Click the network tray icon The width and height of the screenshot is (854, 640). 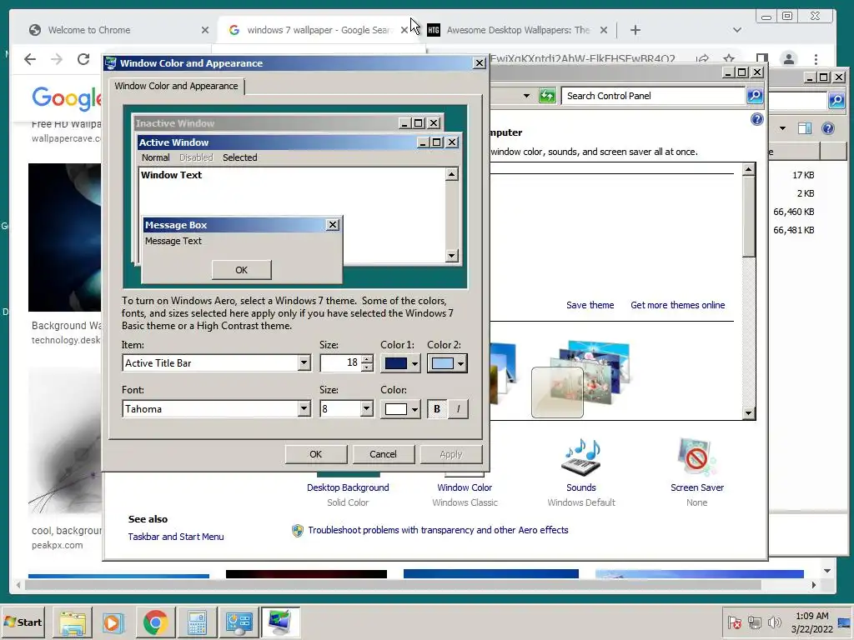click(x=754, y=622)
